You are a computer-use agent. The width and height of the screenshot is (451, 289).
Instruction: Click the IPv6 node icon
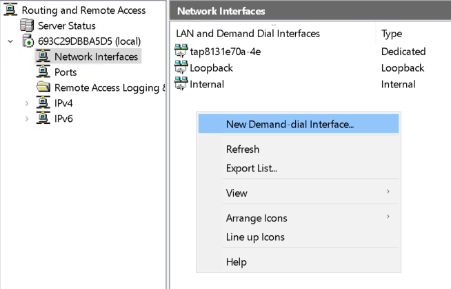(x=44, y=118)
